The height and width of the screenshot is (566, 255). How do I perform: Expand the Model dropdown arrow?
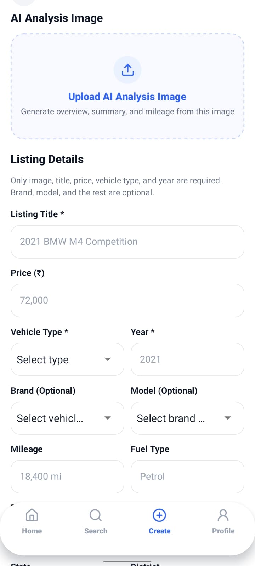pyautogui.click(x=228, y=418)
